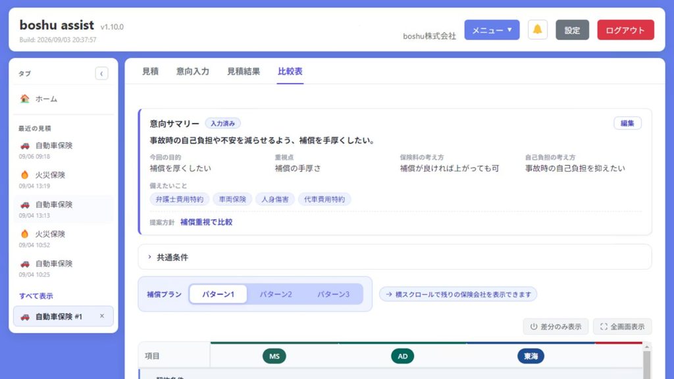
Task: Open the メニュー dropdown
Action: pos(492,30)
